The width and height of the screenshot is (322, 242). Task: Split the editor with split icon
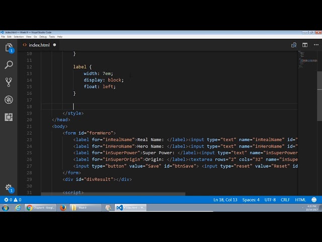304,45
